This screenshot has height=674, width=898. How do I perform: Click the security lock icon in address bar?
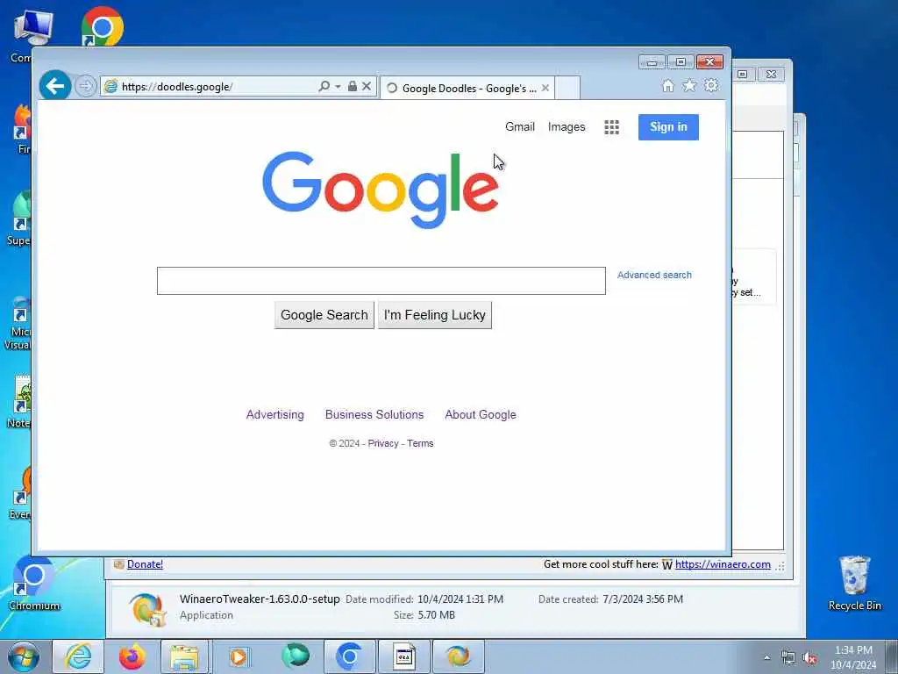(x=353, y=86)
